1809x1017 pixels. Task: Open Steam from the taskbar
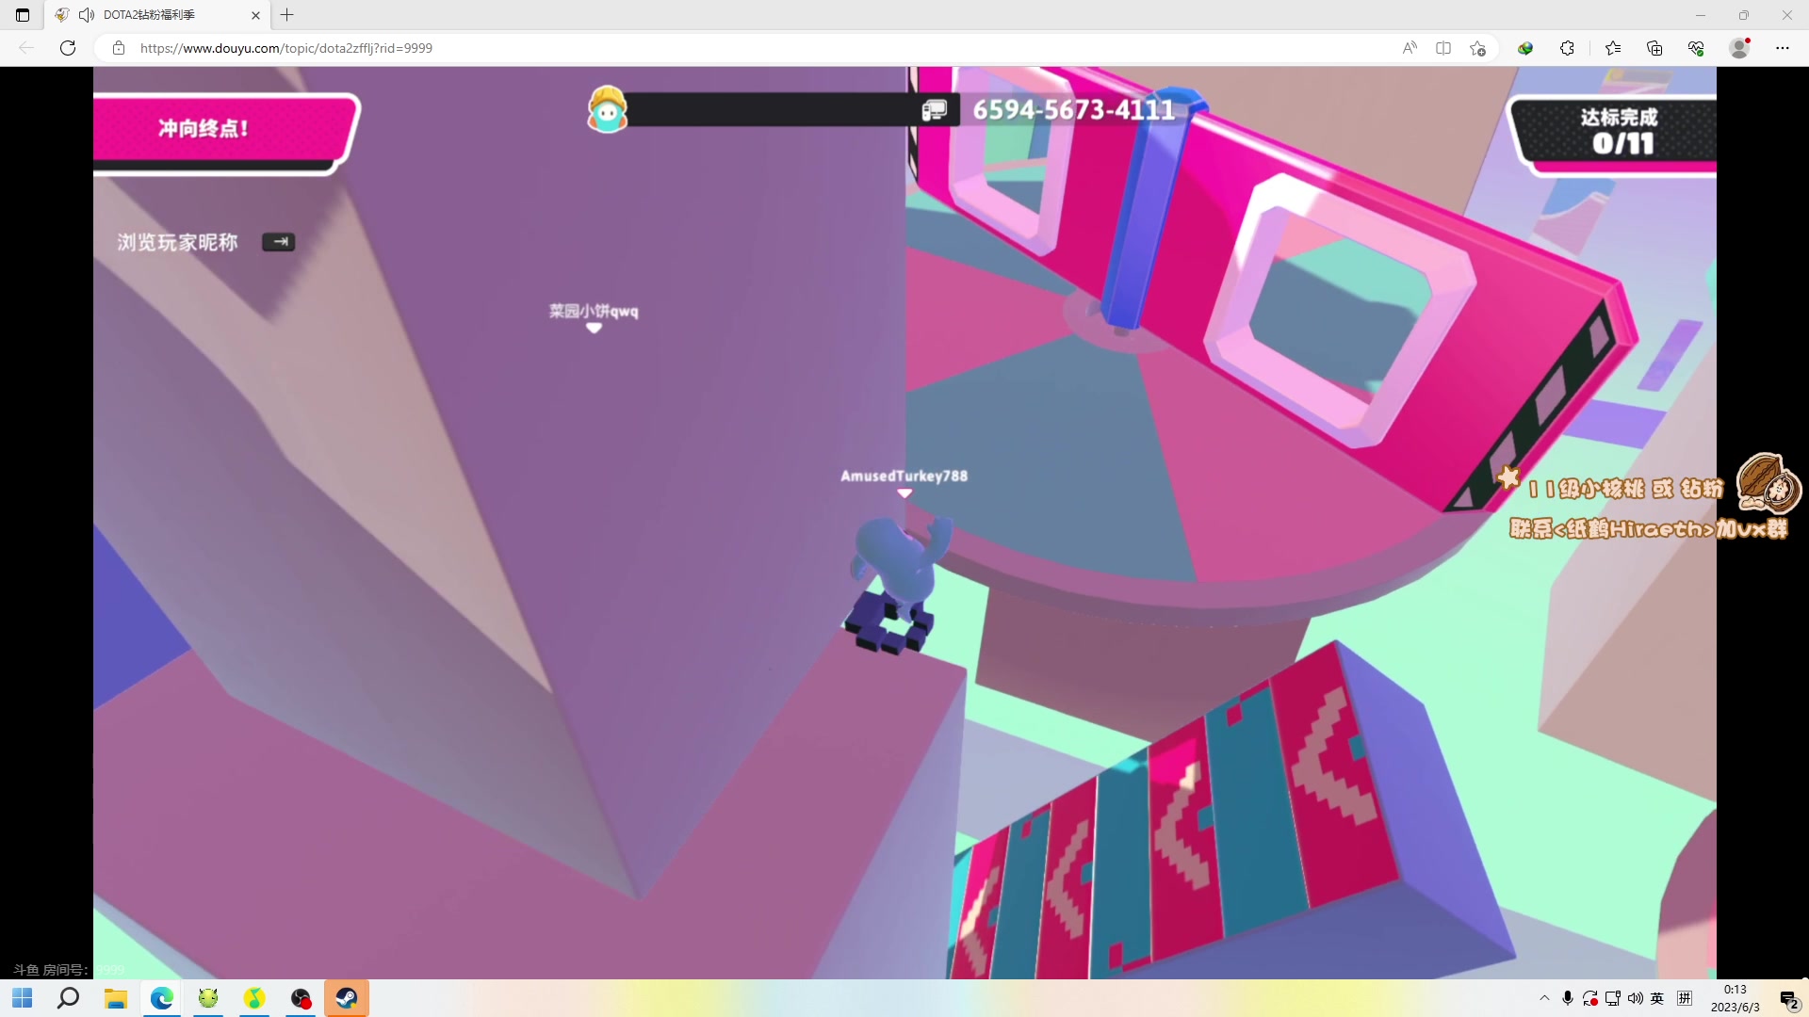[x=347, y=998]
